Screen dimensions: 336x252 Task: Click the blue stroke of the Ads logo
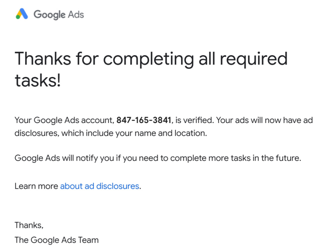click(24, 13)
